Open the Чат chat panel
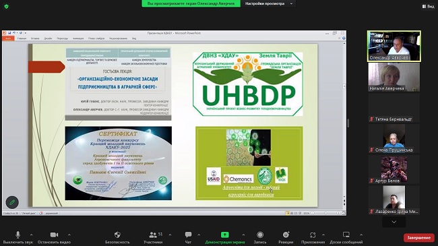 [x=188, y=237]
